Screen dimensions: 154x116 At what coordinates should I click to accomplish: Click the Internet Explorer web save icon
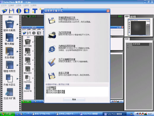pos(52,49)
